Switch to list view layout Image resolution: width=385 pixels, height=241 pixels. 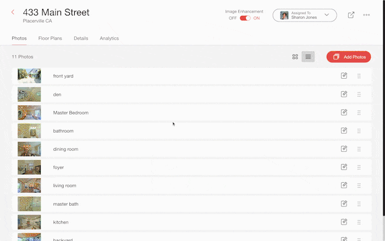(x=308, y=57)
